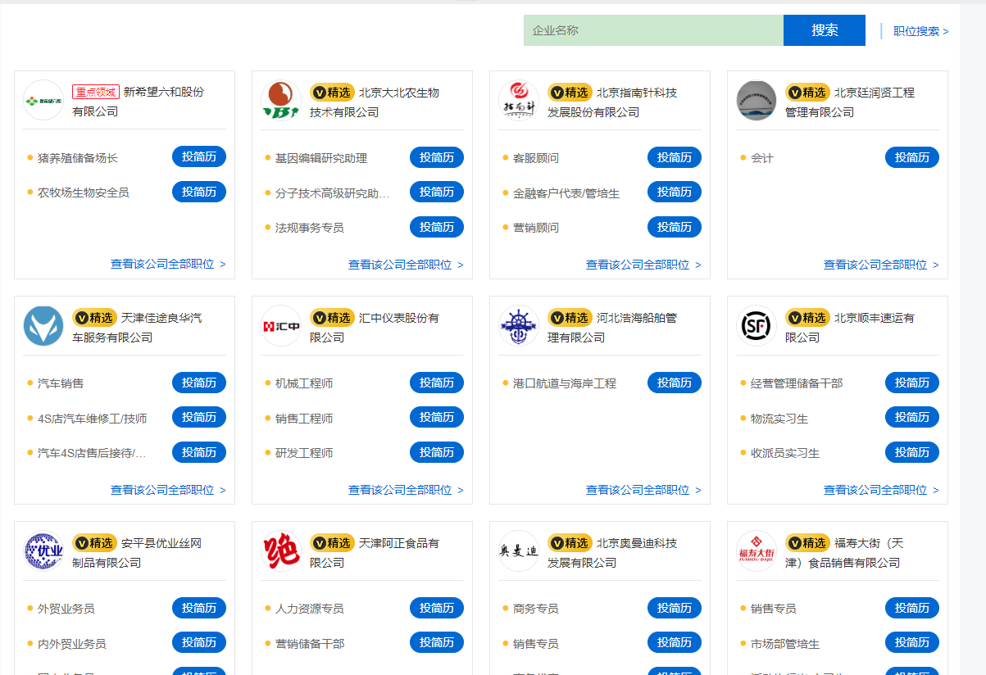Open the 机械工程师 job listing

(304, 383)
